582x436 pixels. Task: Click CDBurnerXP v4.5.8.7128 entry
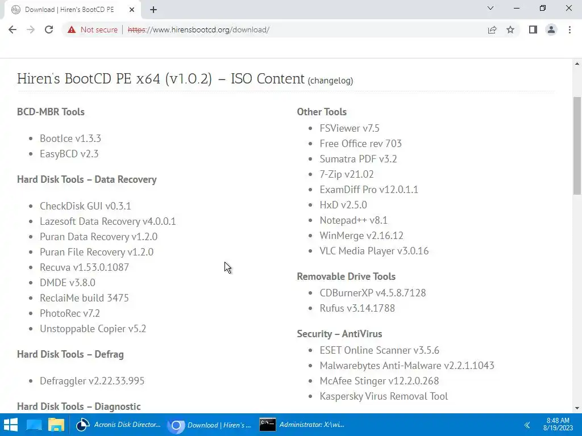click(373, 293)
